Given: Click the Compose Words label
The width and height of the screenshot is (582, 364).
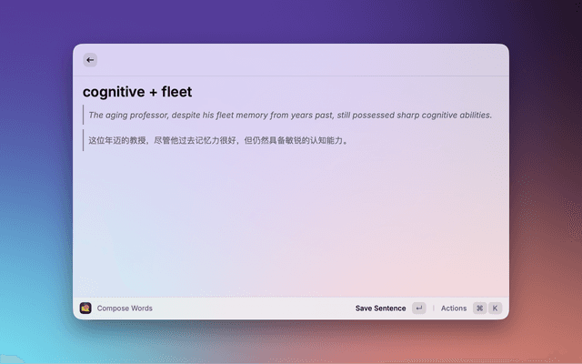Looking at the screenshot, I should coord(125,308).
